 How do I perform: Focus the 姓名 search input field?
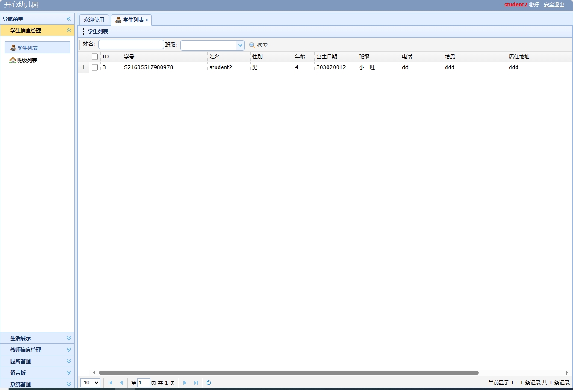[131, 44]
